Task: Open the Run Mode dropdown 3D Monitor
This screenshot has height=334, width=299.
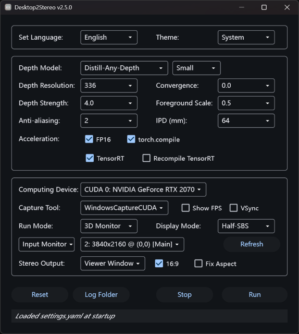Action: 109,226
